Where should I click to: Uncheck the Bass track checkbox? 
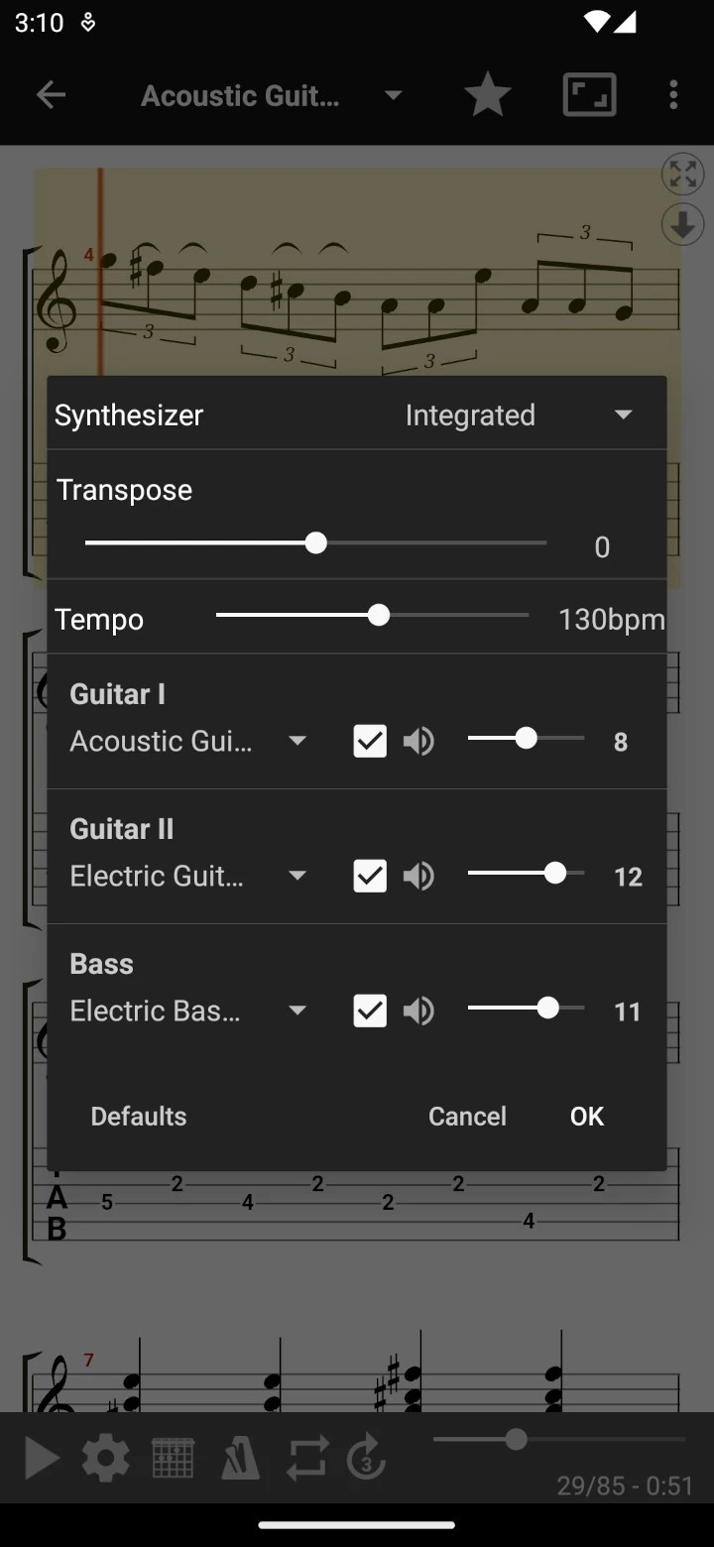click(370, 1011)
